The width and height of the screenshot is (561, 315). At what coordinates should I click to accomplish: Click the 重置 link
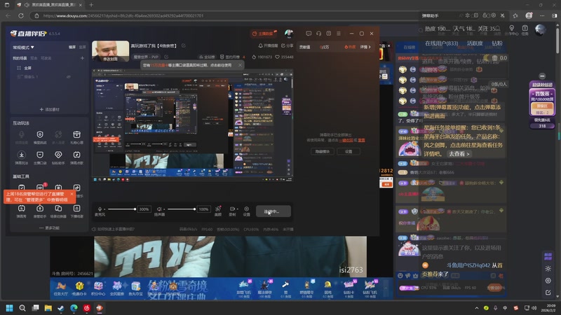click(361, 140)
